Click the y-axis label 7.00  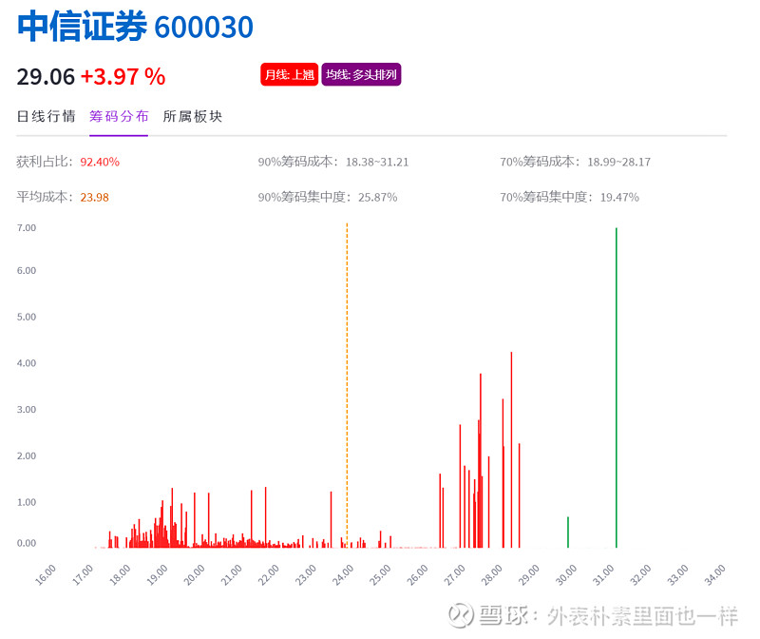pyautogui.click(x=27, y=228)
